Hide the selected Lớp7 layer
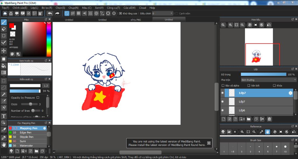The height and width of the screenshot is (159, 298). (223, 93)
